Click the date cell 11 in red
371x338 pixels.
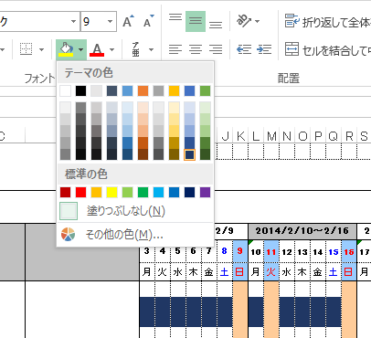click(x=271, y=252)
